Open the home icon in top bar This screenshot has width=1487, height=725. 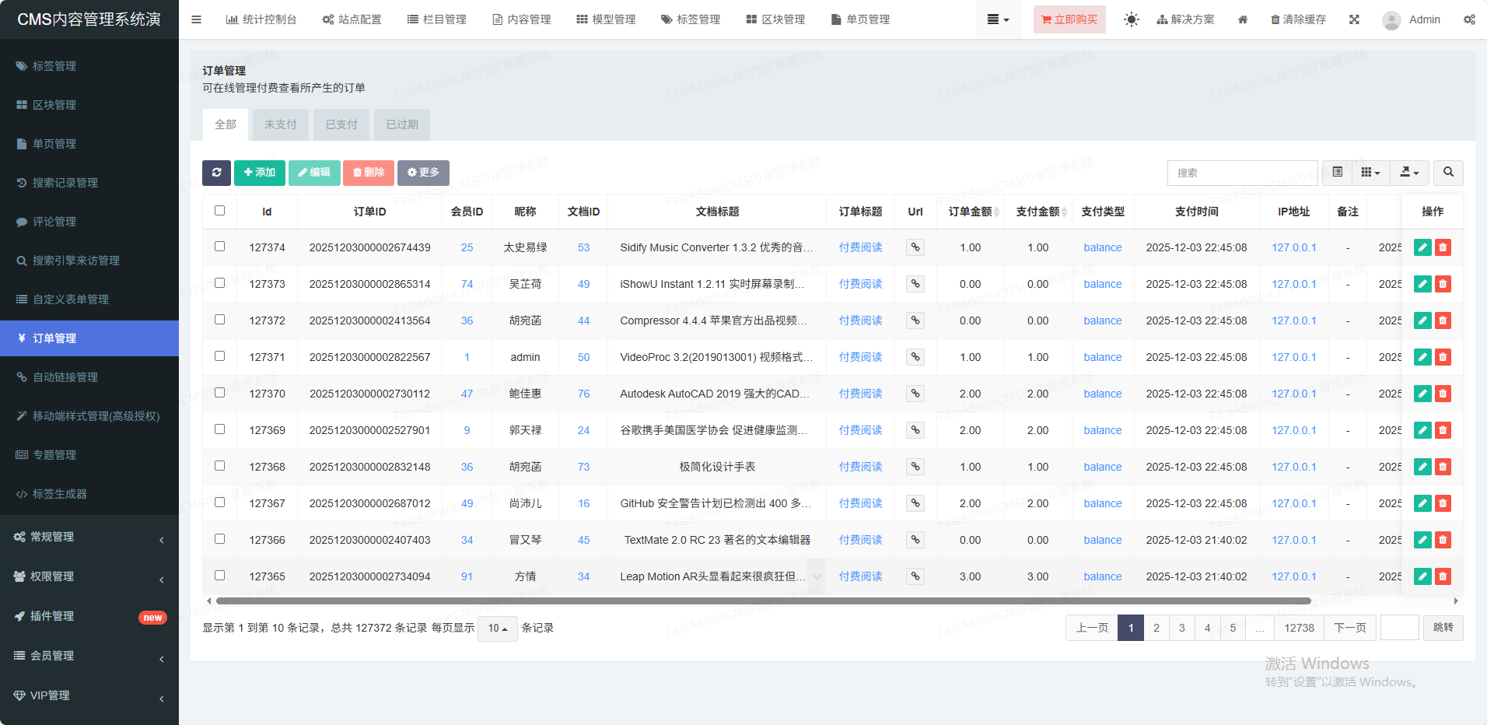point(1243,19)
